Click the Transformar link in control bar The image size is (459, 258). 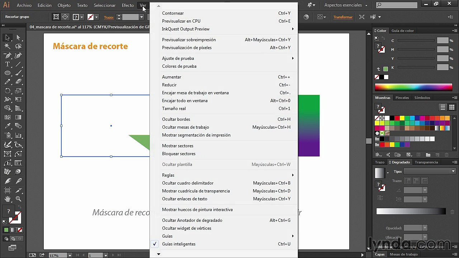(x=343, y=17)
